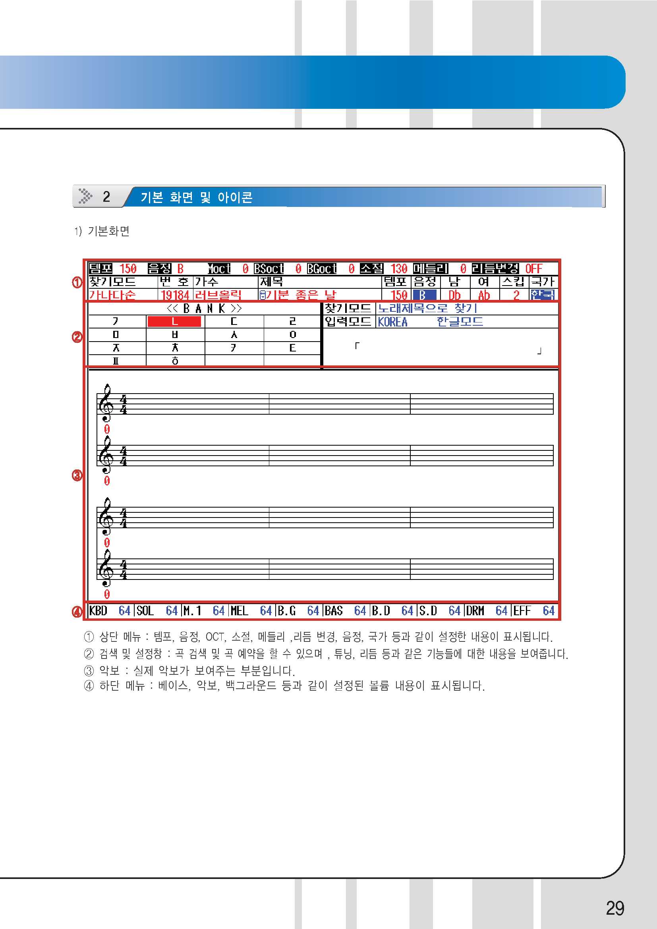
Task: Click the S.D volume entry in bottom menu
Action: point(440,610)
